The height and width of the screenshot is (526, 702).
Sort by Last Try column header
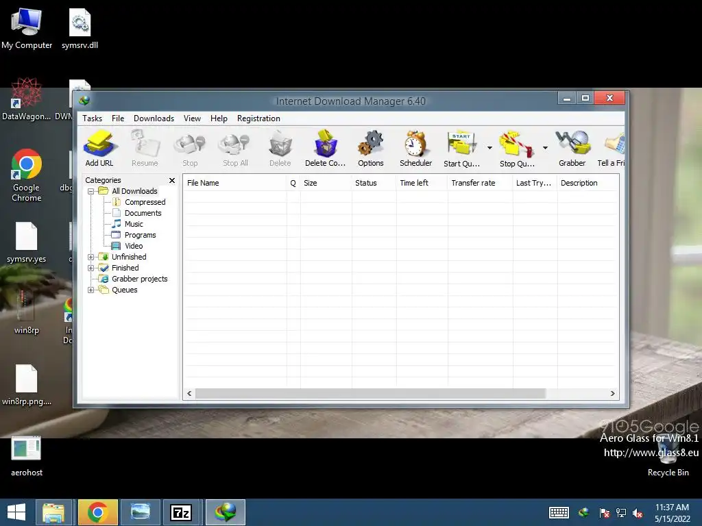click(x=535, y=183)
